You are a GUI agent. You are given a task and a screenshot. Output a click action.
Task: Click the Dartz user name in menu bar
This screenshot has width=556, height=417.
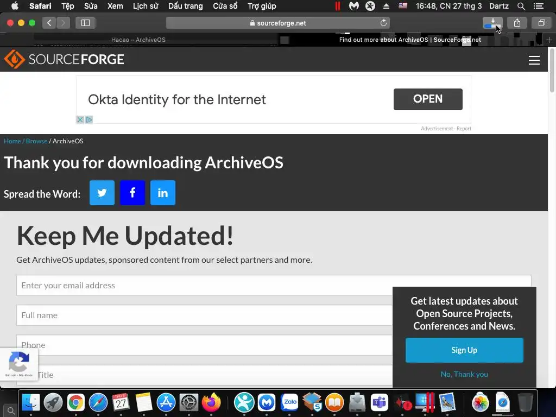[x=498, y=6]
